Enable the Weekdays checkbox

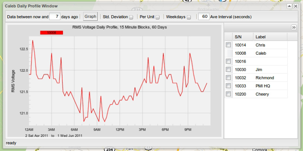point(189,17)
